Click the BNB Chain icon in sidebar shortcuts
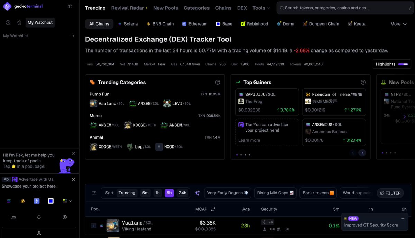 point(22,201)
